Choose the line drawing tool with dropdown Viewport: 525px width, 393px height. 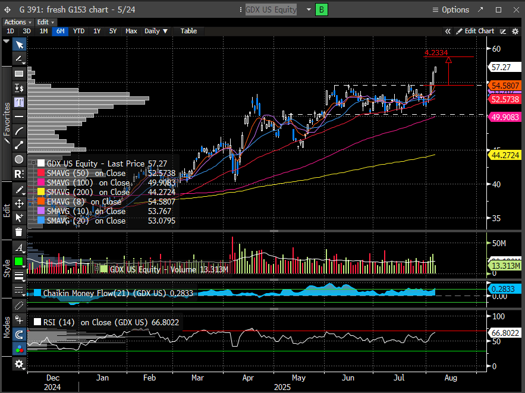pyautogui.click(x=20, y=59)
